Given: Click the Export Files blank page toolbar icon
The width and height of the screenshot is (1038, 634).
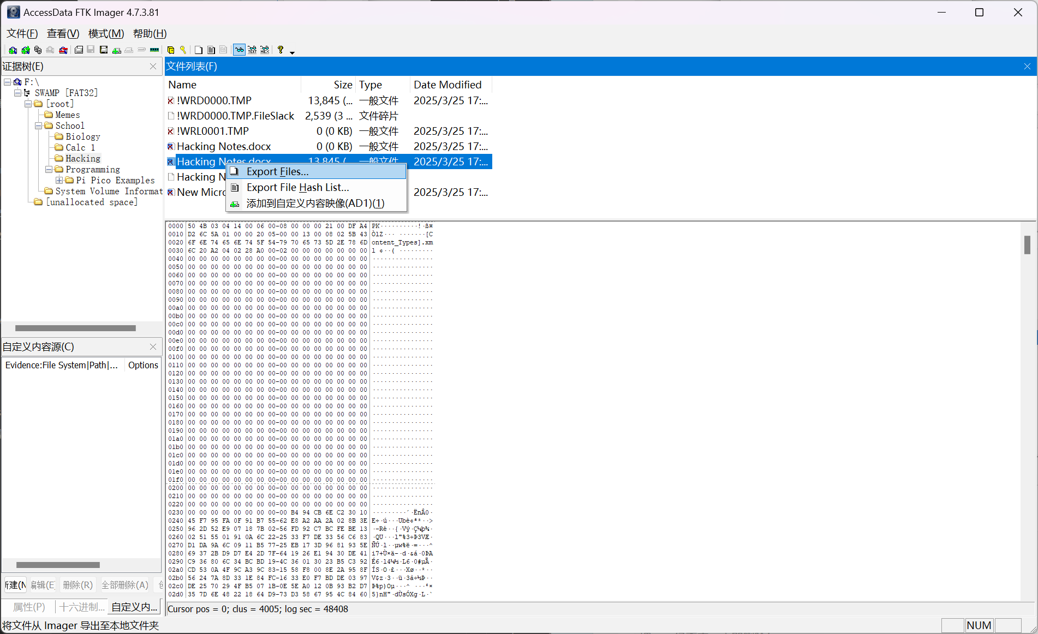Looking at the screenshot, I should click(x=199, y=50).
